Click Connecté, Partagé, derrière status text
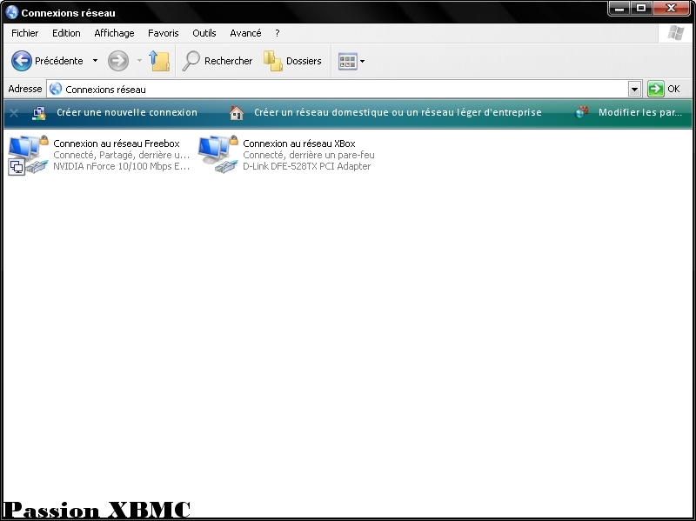This screenshot has height=521, width=696. click(122, 155)
